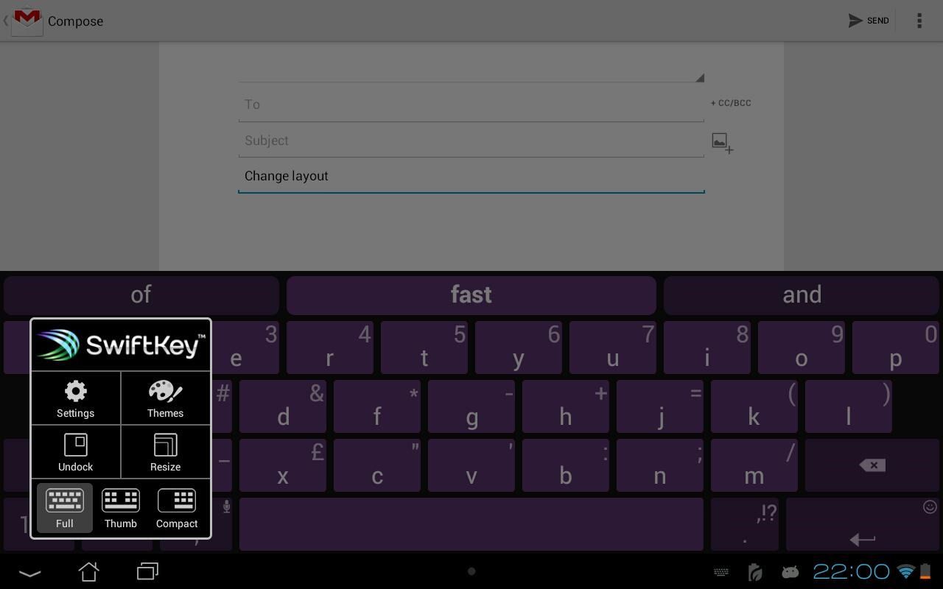
Task: Open SwiftKey Themes
Action: [165, 398]
